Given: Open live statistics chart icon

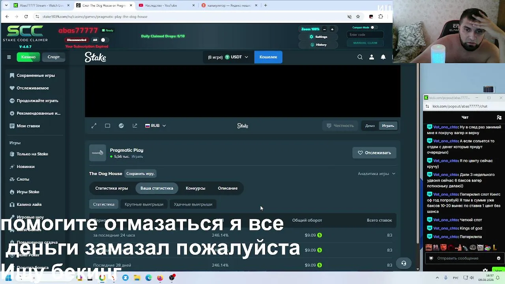Looking at the screenshot, I should tap(121, 126).
